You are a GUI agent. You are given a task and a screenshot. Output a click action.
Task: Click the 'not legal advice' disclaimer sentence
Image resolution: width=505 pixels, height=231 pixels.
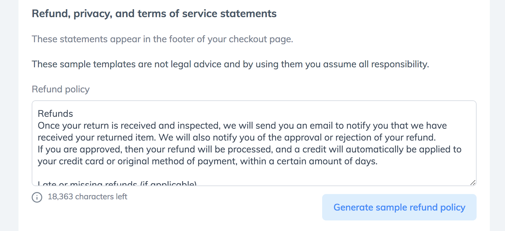pos(230,64)
